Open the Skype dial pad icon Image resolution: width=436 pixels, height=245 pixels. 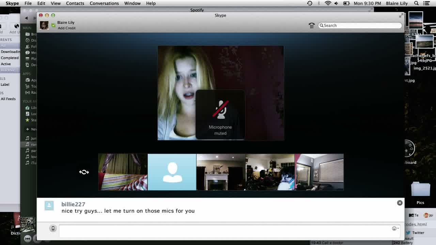click(x=311, y=26)
